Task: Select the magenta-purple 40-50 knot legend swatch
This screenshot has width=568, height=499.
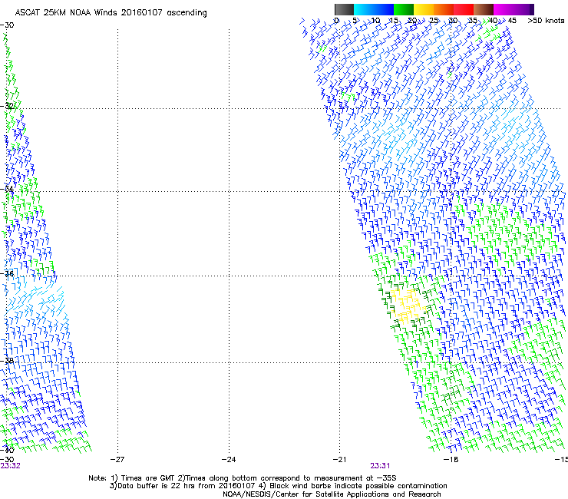Action: pyautogui.click(x=514, y=9)
